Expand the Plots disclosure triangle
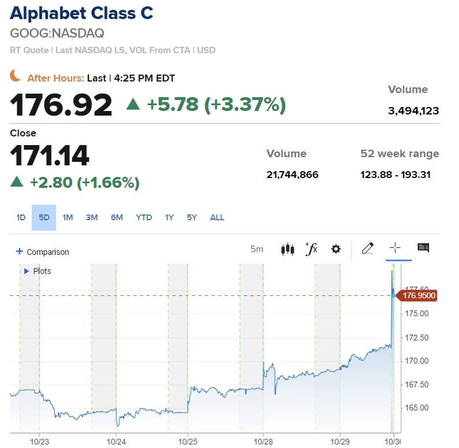 pyautogui.click(x=27, y=271)
